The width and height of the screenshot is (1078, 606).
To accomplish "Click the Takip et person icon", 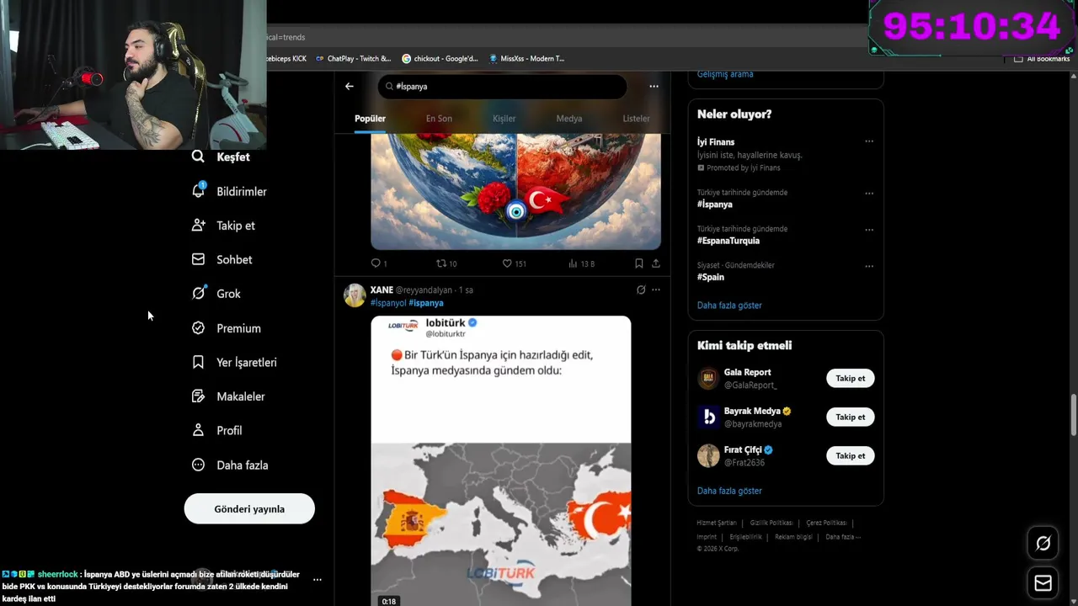I will 198,226.
